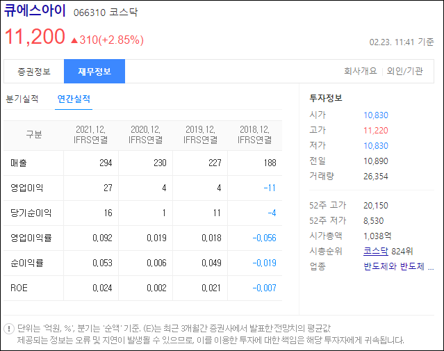Click the 당기순이익 row label

[x=31, y=213]
